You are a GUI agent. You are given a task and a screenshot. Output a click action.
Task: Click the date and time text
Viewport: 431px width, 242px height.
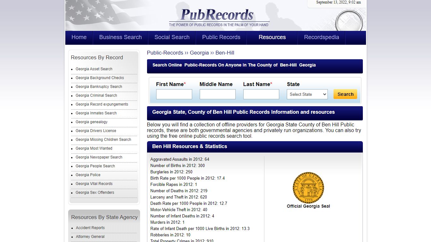[x=339, y=2]
